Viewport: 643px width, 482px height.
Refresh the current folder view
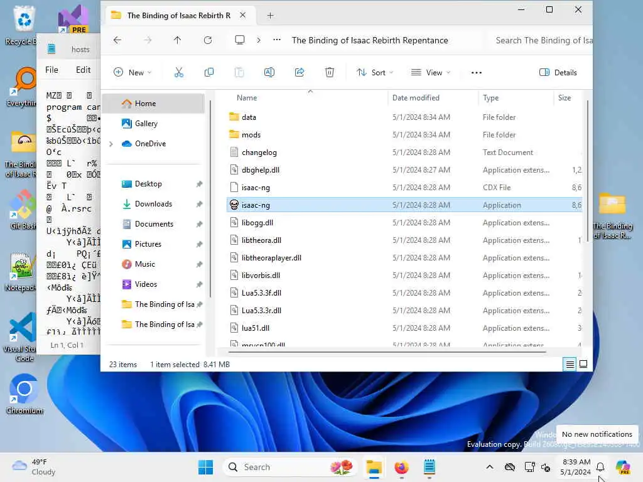coord(208,40)
